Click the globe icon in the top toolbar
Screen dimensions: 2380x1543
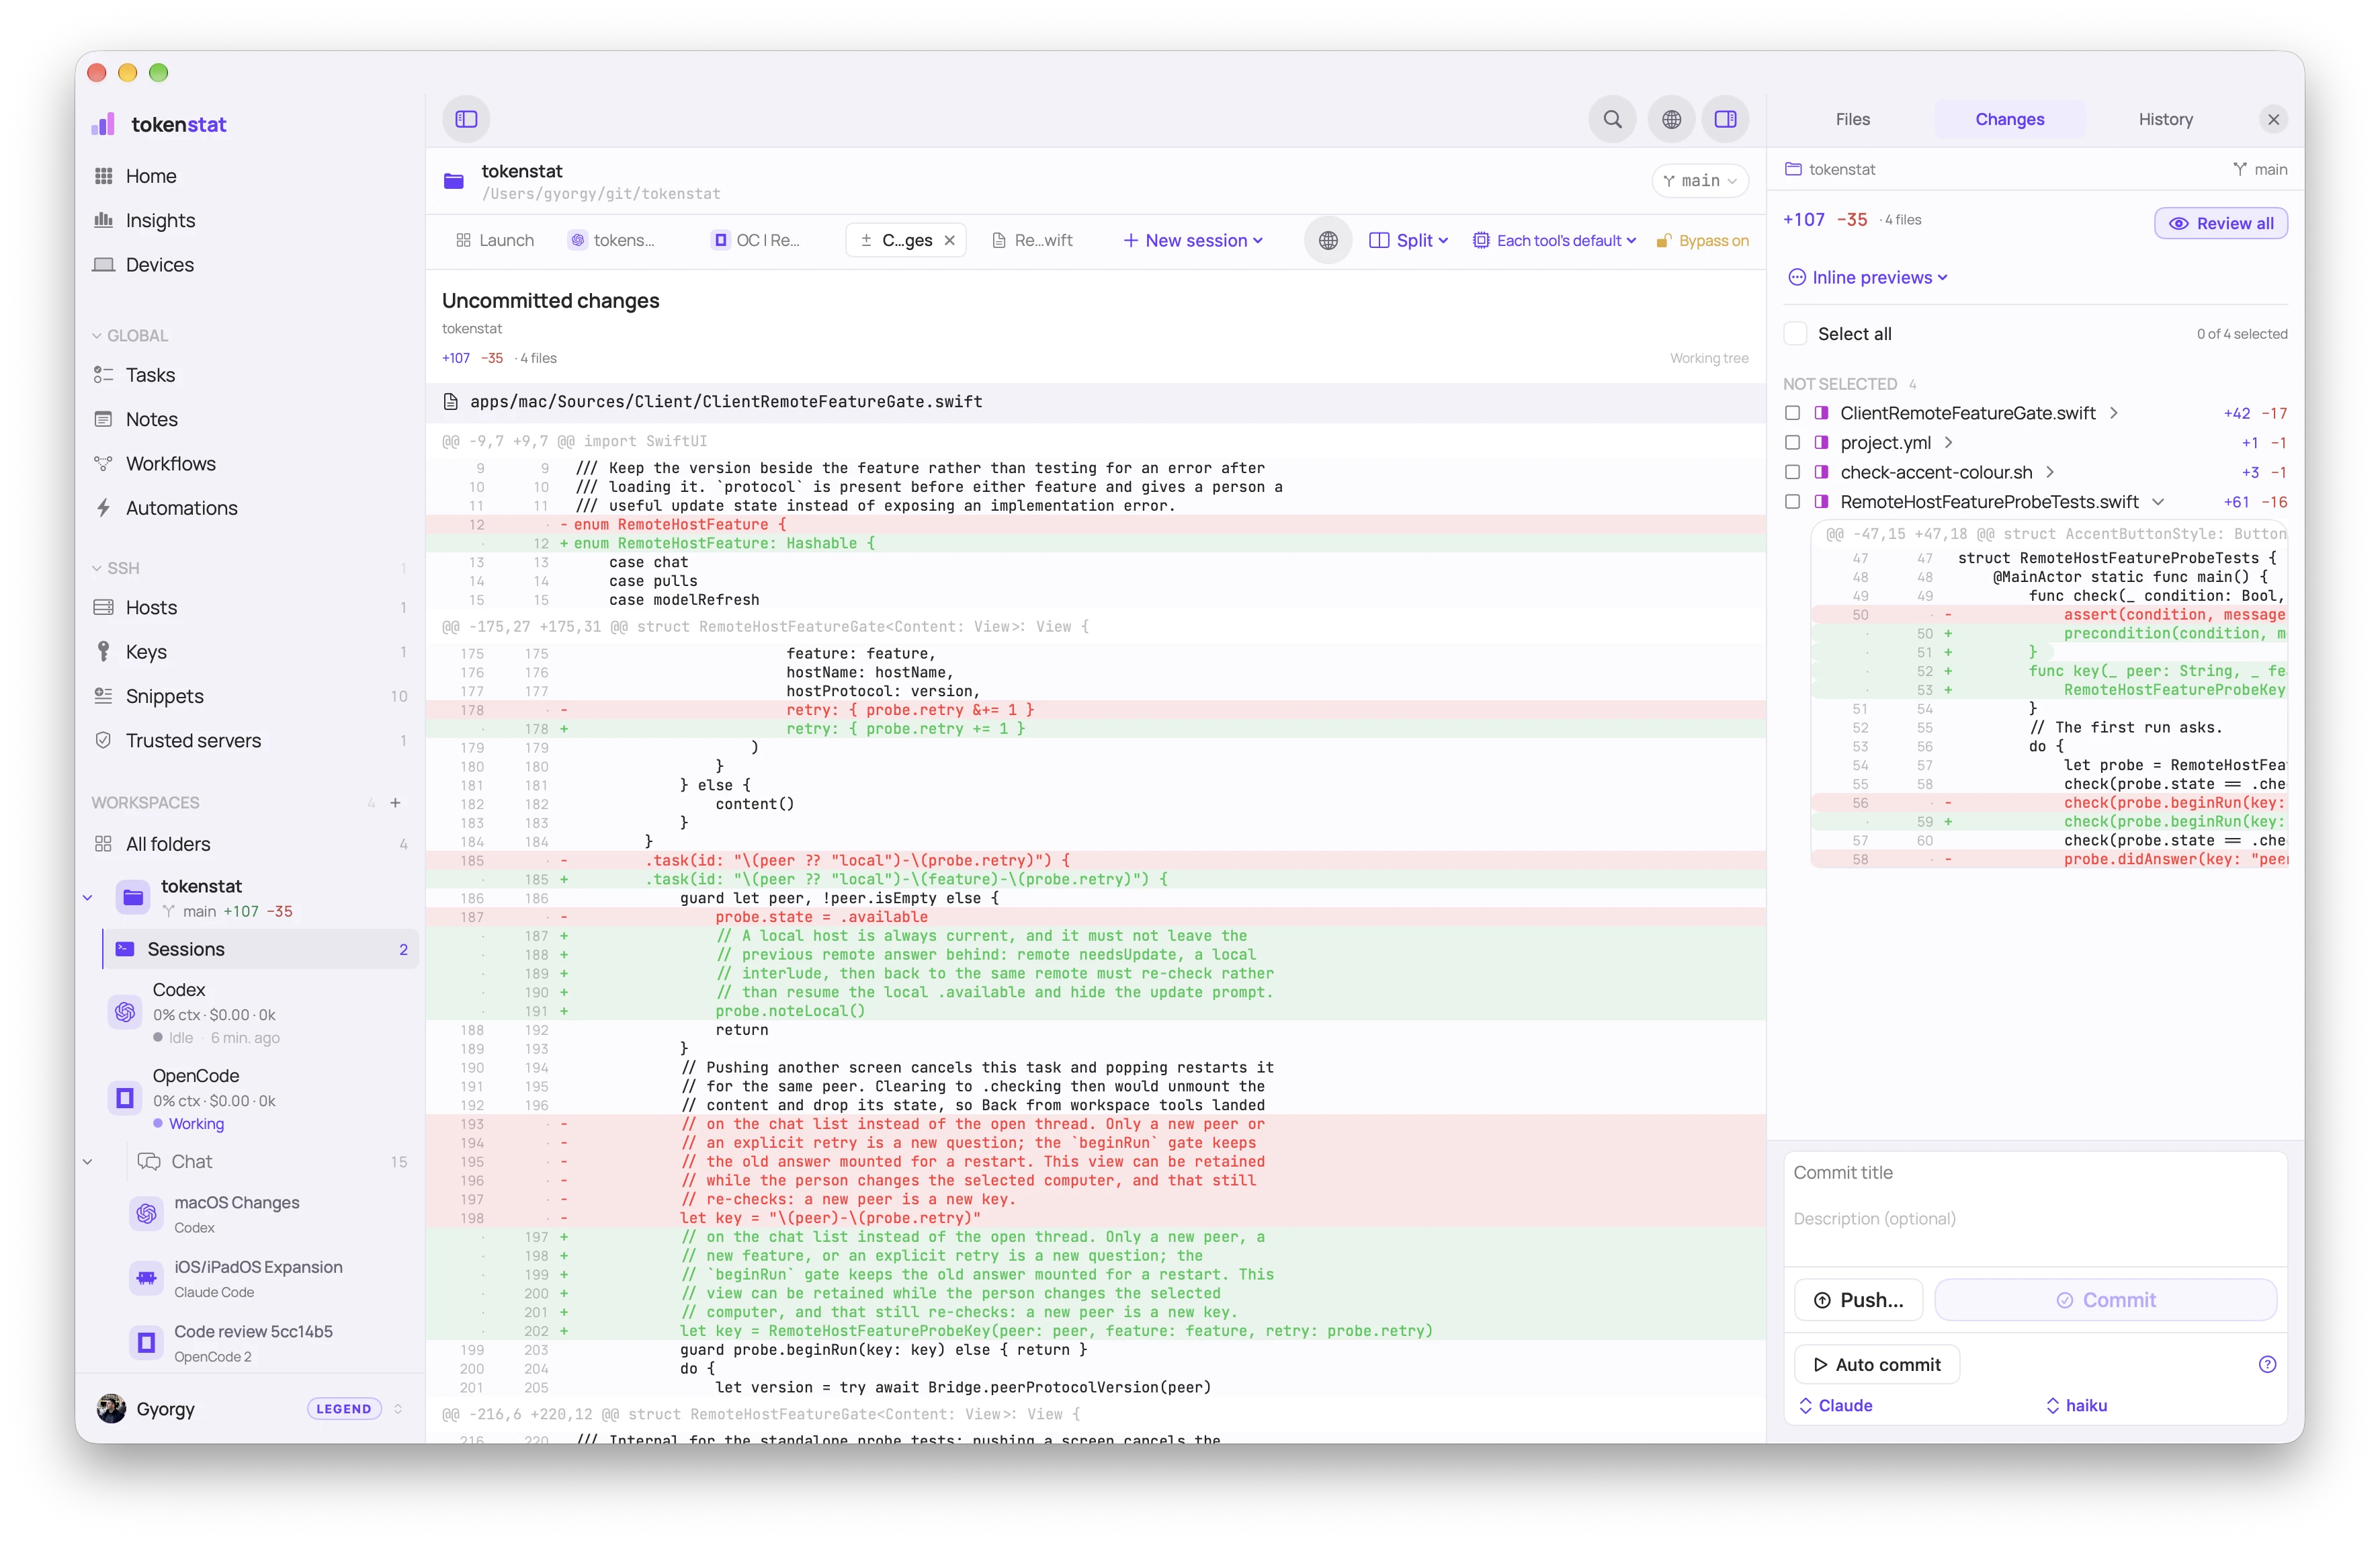click(x=1671, y=119)
